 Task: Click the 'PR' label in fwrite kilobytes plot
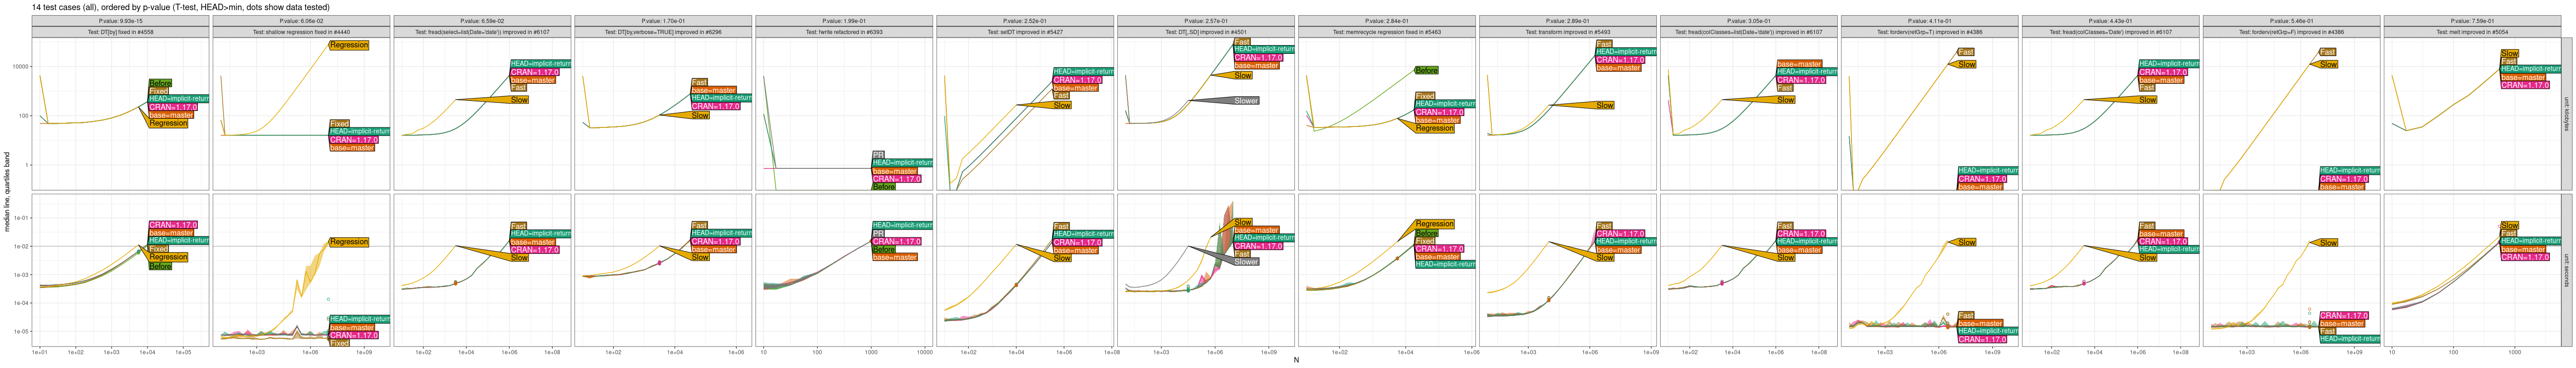pos(878,155)
